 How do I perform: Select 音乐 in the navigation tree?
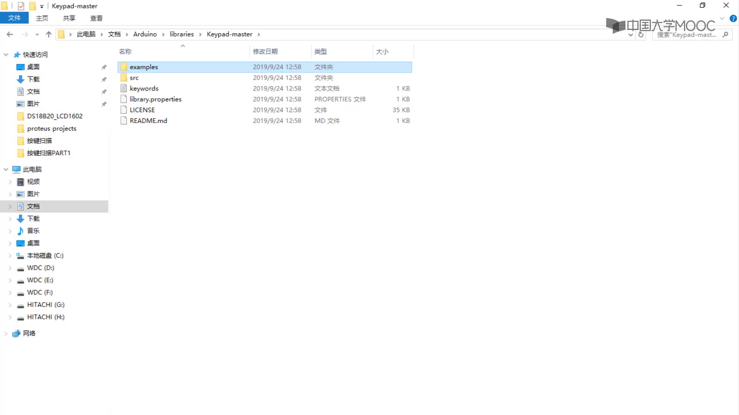33,231
